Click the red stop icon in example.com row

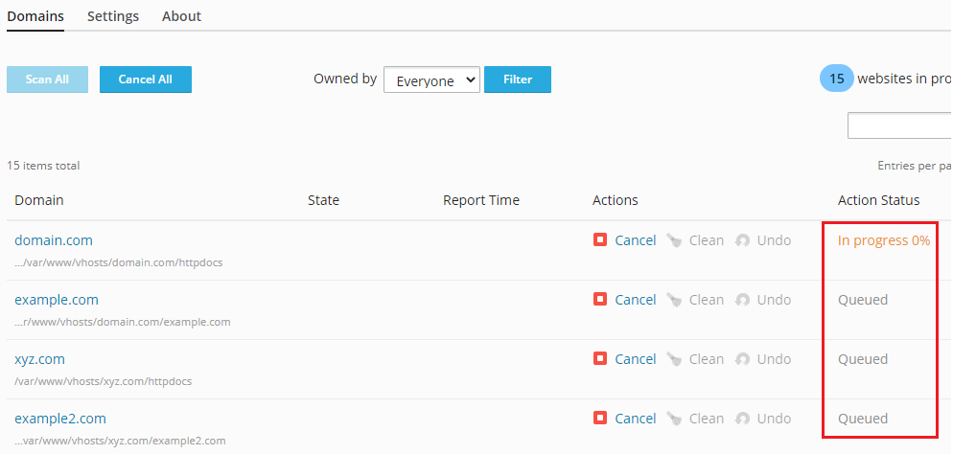click(600, 300)
